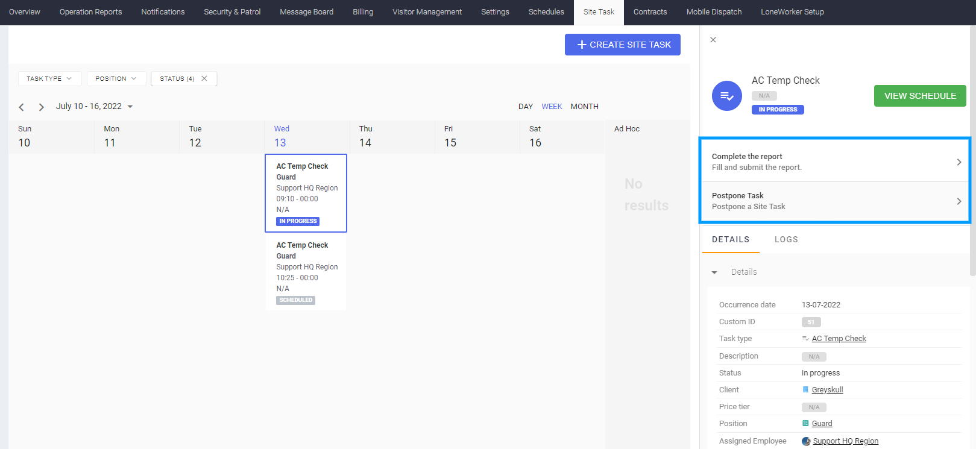
Task: Open the July 10 - 16, 2022 date picker
Action: tap(94, 106)
